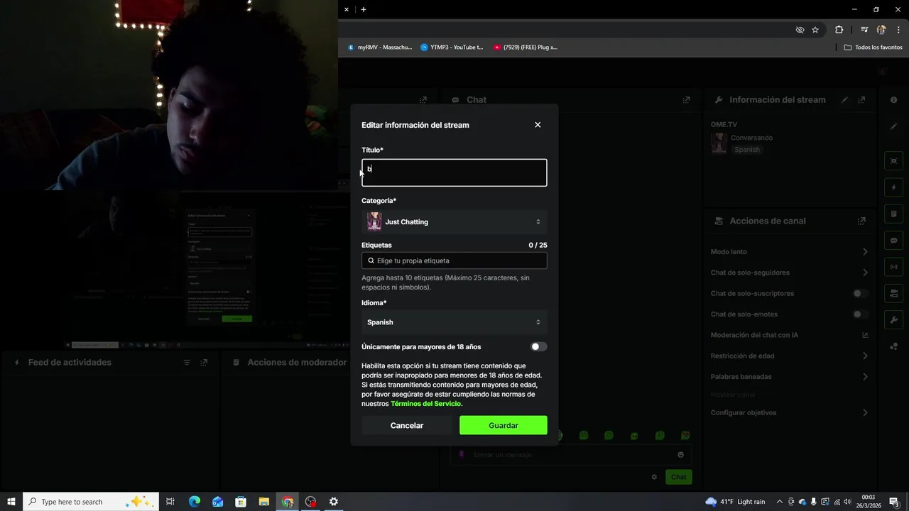The width and height of the screenshot is (909, 511).
Task: Open Microsoft Edge from the taskbar
Action: (194, 502)
